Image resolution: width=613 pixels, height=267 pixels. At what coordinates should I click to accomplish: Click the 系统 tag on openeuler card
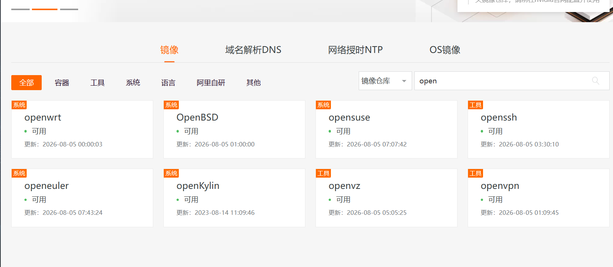pyautogui.click(x=19, y=173)
